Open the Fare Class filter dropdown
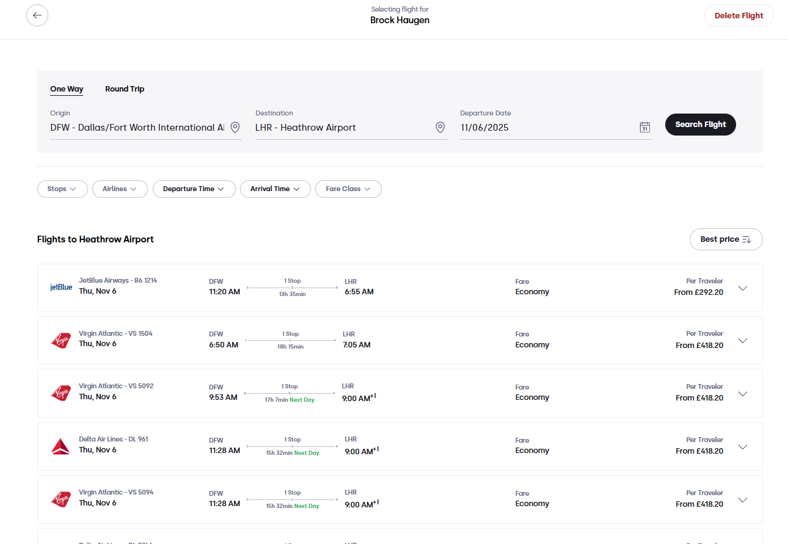This screenshot has width=788, height=544. [x=348, y=189]
